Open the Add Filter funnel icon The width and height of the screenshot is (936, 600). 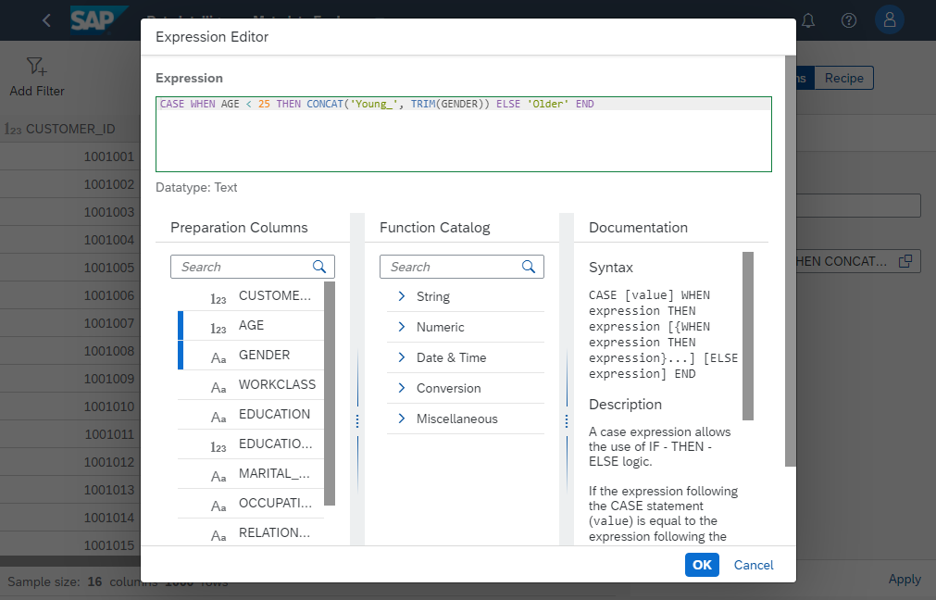coord(36,67)
